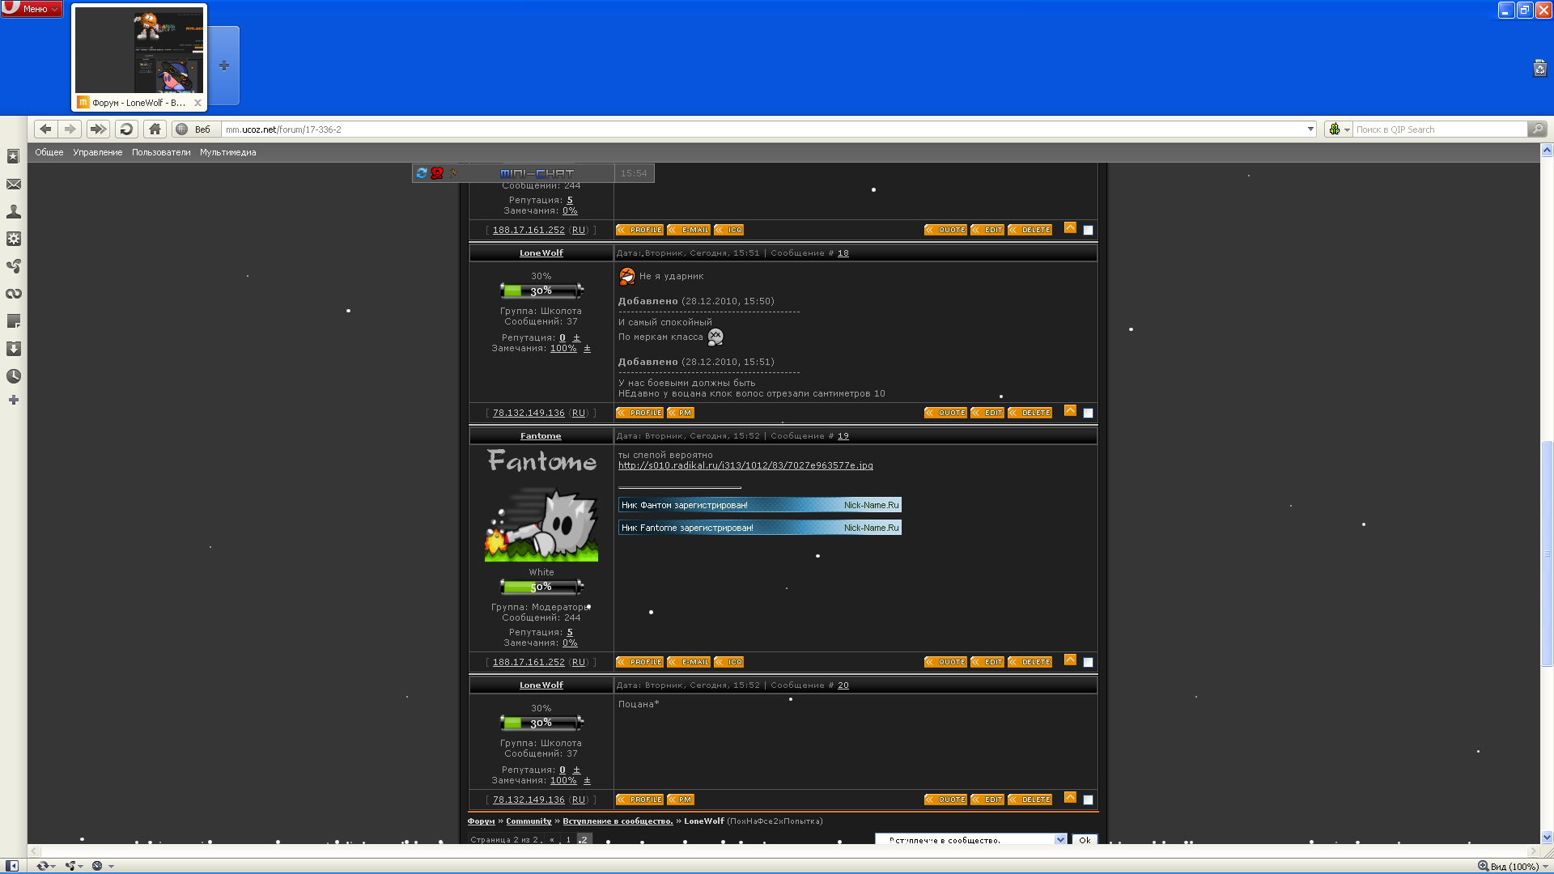Tick the checkbox for message 18

pos(1088,414)
